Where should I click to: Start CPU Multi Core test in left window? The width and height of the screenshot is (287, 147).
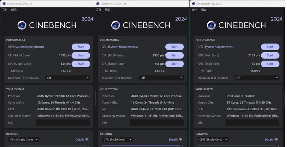[x=81, y=55]
